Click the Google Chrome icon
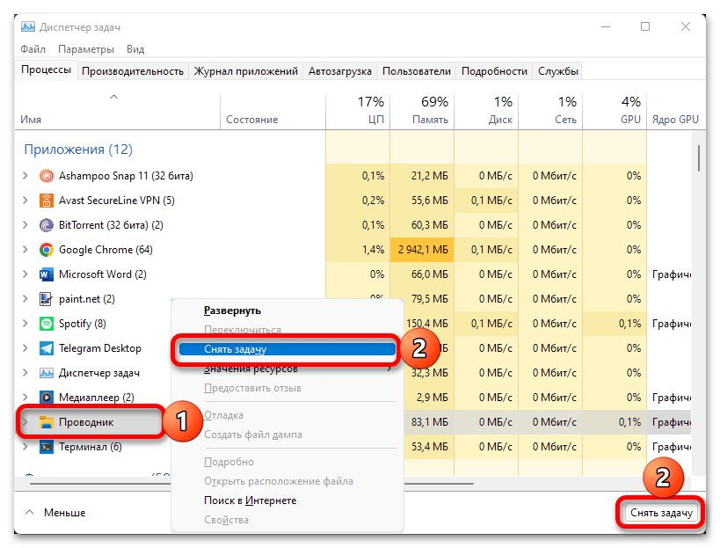 (x=47, y=250)
